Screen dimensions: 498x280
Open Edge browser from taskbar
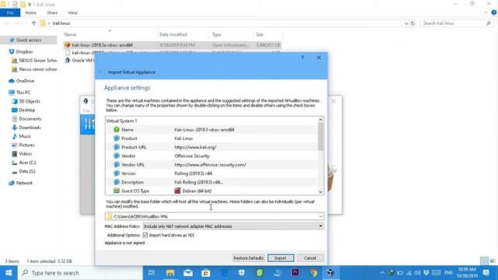tap(224, 273)
